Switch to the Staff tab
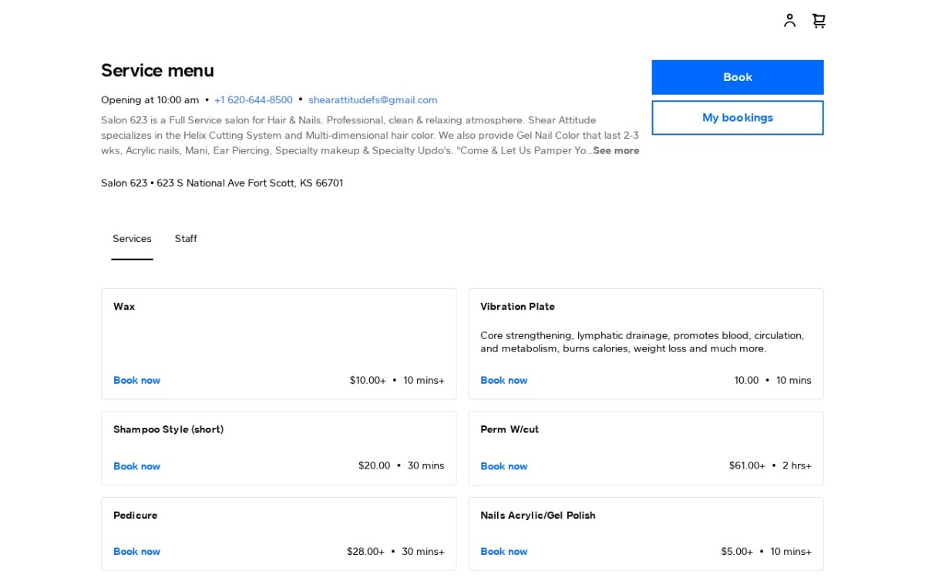The width and height of the screenshot is (925, 578). click(x=186, y=239)
